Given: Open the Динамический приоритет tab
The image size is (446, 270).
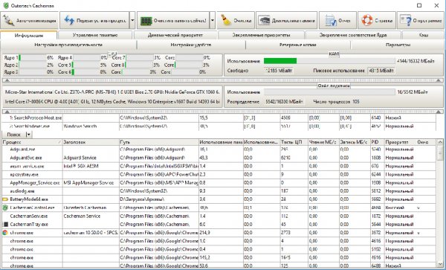Looking at the screenshot, I should pos(175,35).
